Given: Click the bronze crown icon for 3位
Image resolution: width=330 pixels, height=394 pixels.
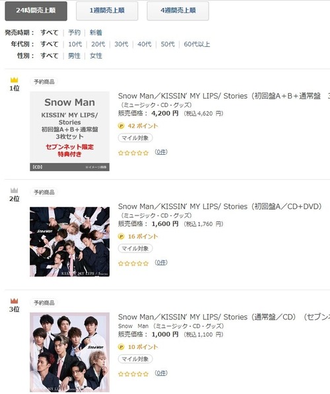Looking at the screenshot, I should [15, 301].
